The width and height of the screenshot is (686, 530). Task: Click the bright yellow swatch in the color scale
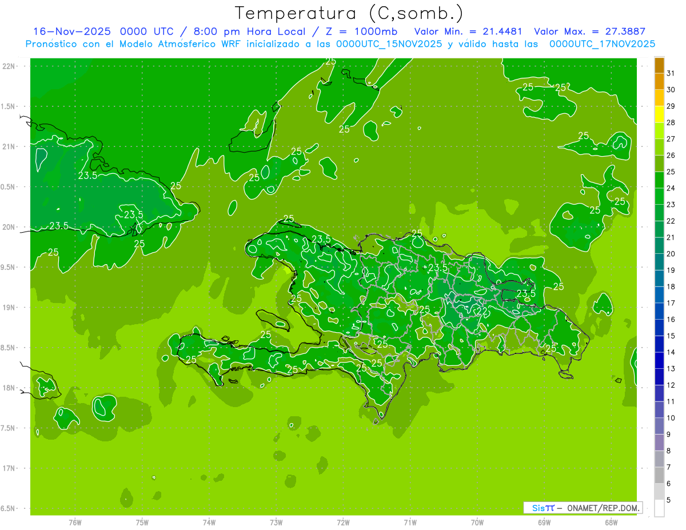point(659,114)
